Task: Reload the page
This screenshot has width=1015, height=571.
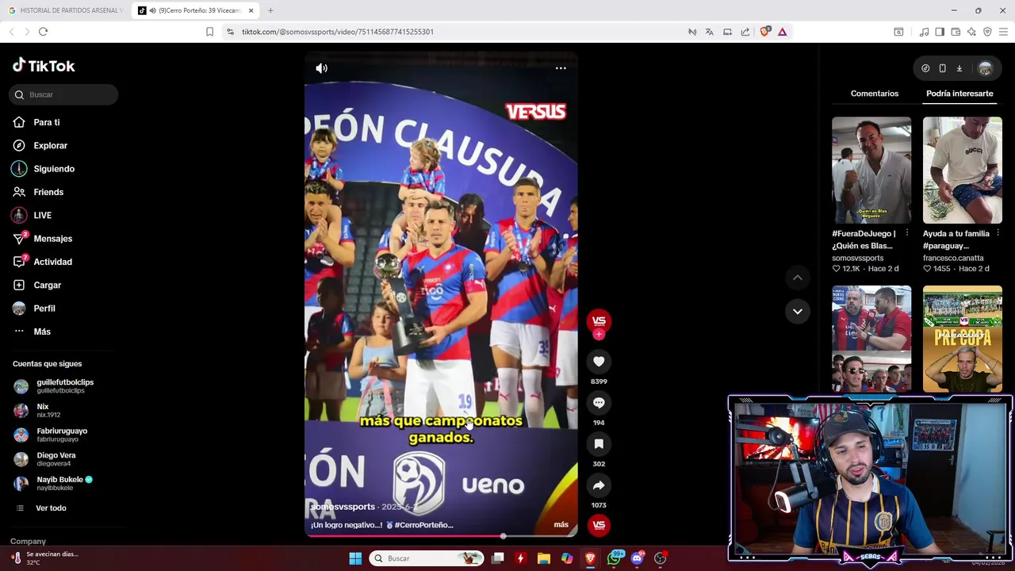Action: tap(43, 32)
